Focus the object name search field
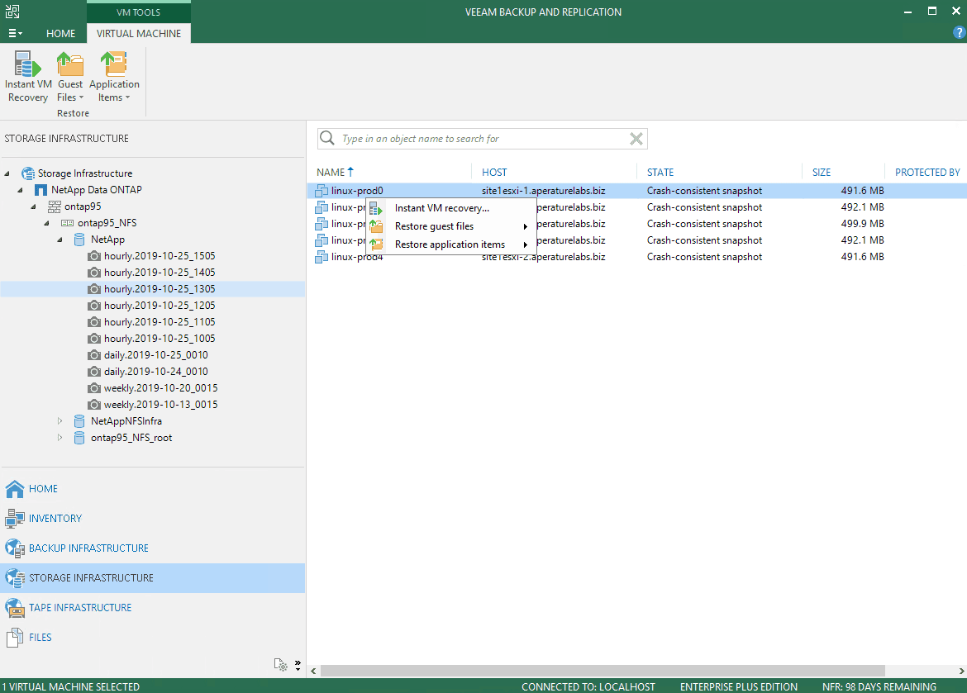The height and width of the screenshot is (693, 967). point(482,139)
